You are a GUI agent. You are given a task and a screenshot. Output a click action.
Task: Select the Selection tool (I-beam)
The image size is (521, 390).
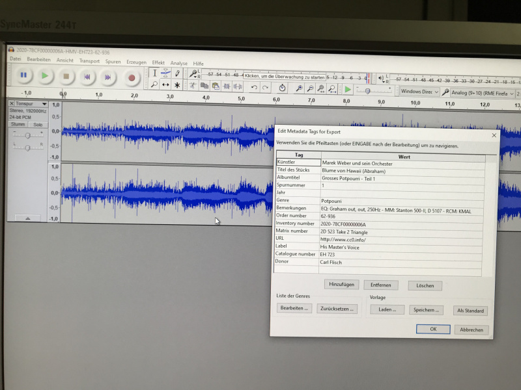pyautogui.click(x=154, y=72)
